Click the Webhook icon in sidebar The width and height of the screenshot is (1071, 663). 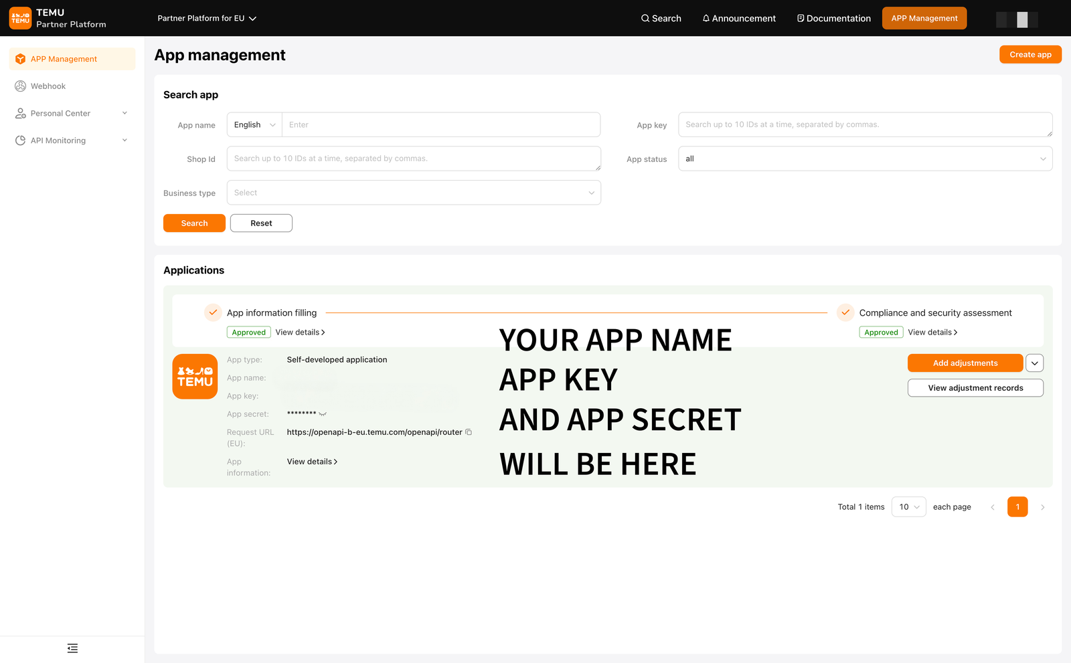[x=20, y=86]
